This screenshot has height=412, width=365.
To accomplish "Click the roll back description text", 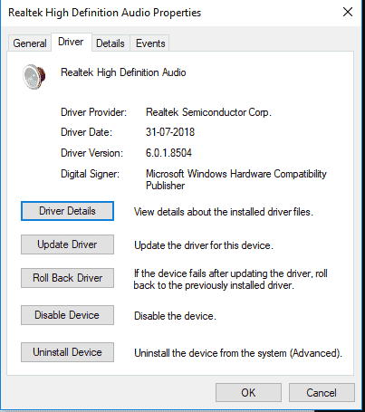I will [x=231, y=279].
